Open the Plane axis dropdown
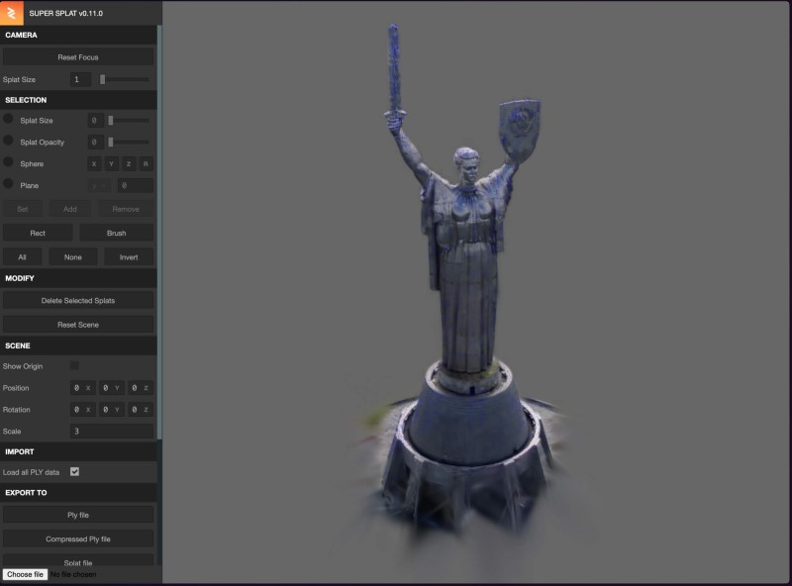 [x=100, y=185]
